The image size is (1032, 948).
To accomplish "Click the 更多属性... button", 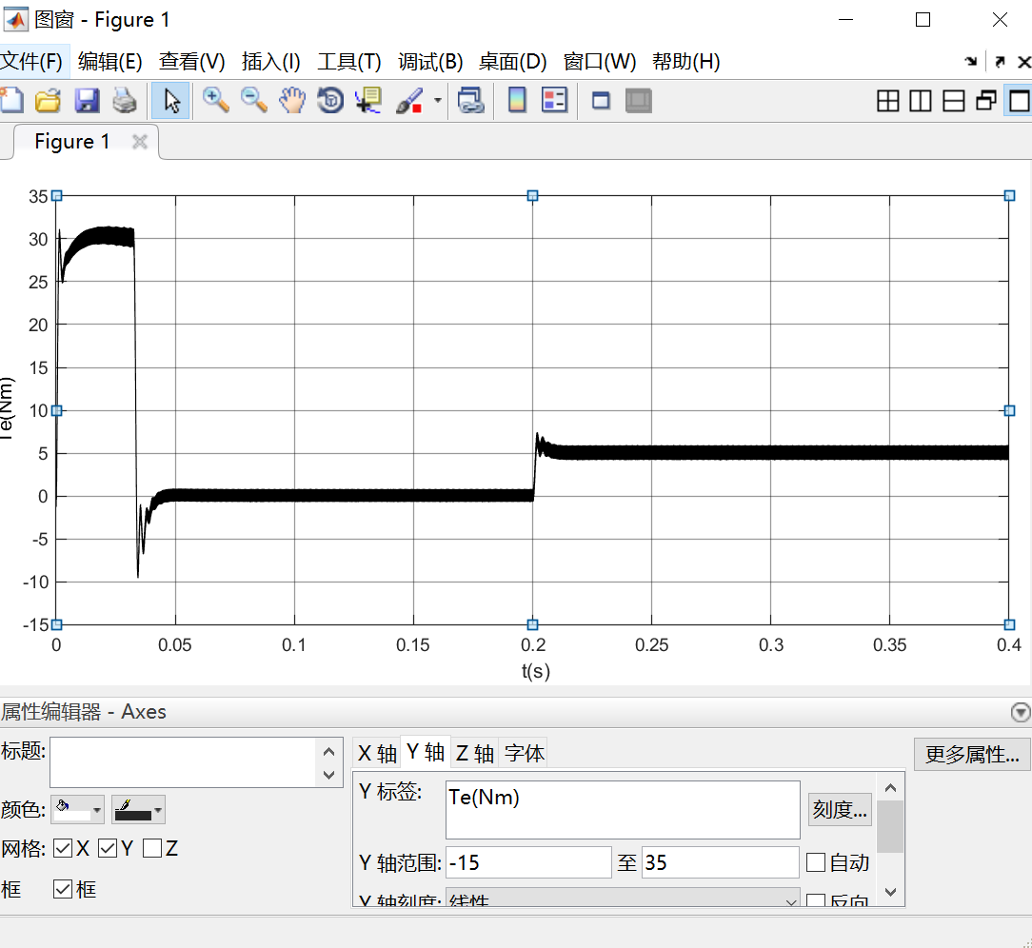I will coord(971,754).
